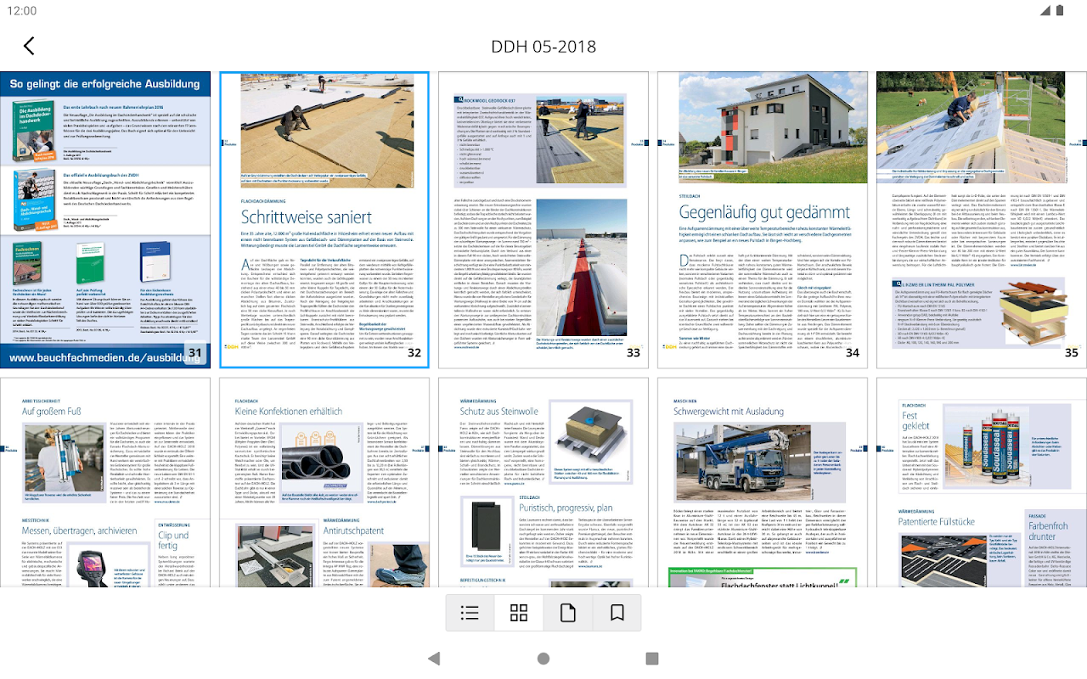
Task: Open page 35 roof insulation thumbnail
Action: (x=982, y=220)
